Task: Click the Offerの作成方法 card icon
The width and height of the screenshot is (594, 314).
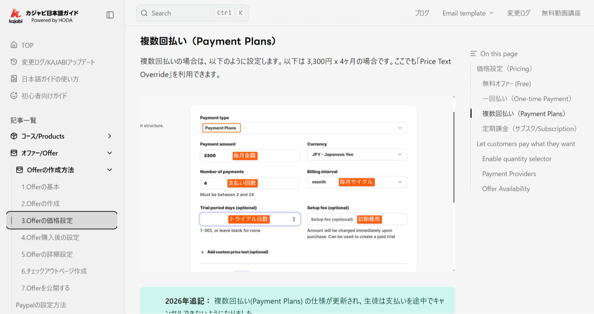Action: coord(20,170)
